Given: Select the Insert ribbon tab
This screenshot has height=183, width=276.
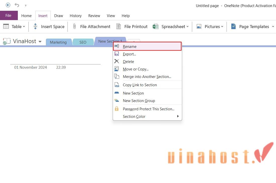Looking at the screenshot, I should [43, 16].
